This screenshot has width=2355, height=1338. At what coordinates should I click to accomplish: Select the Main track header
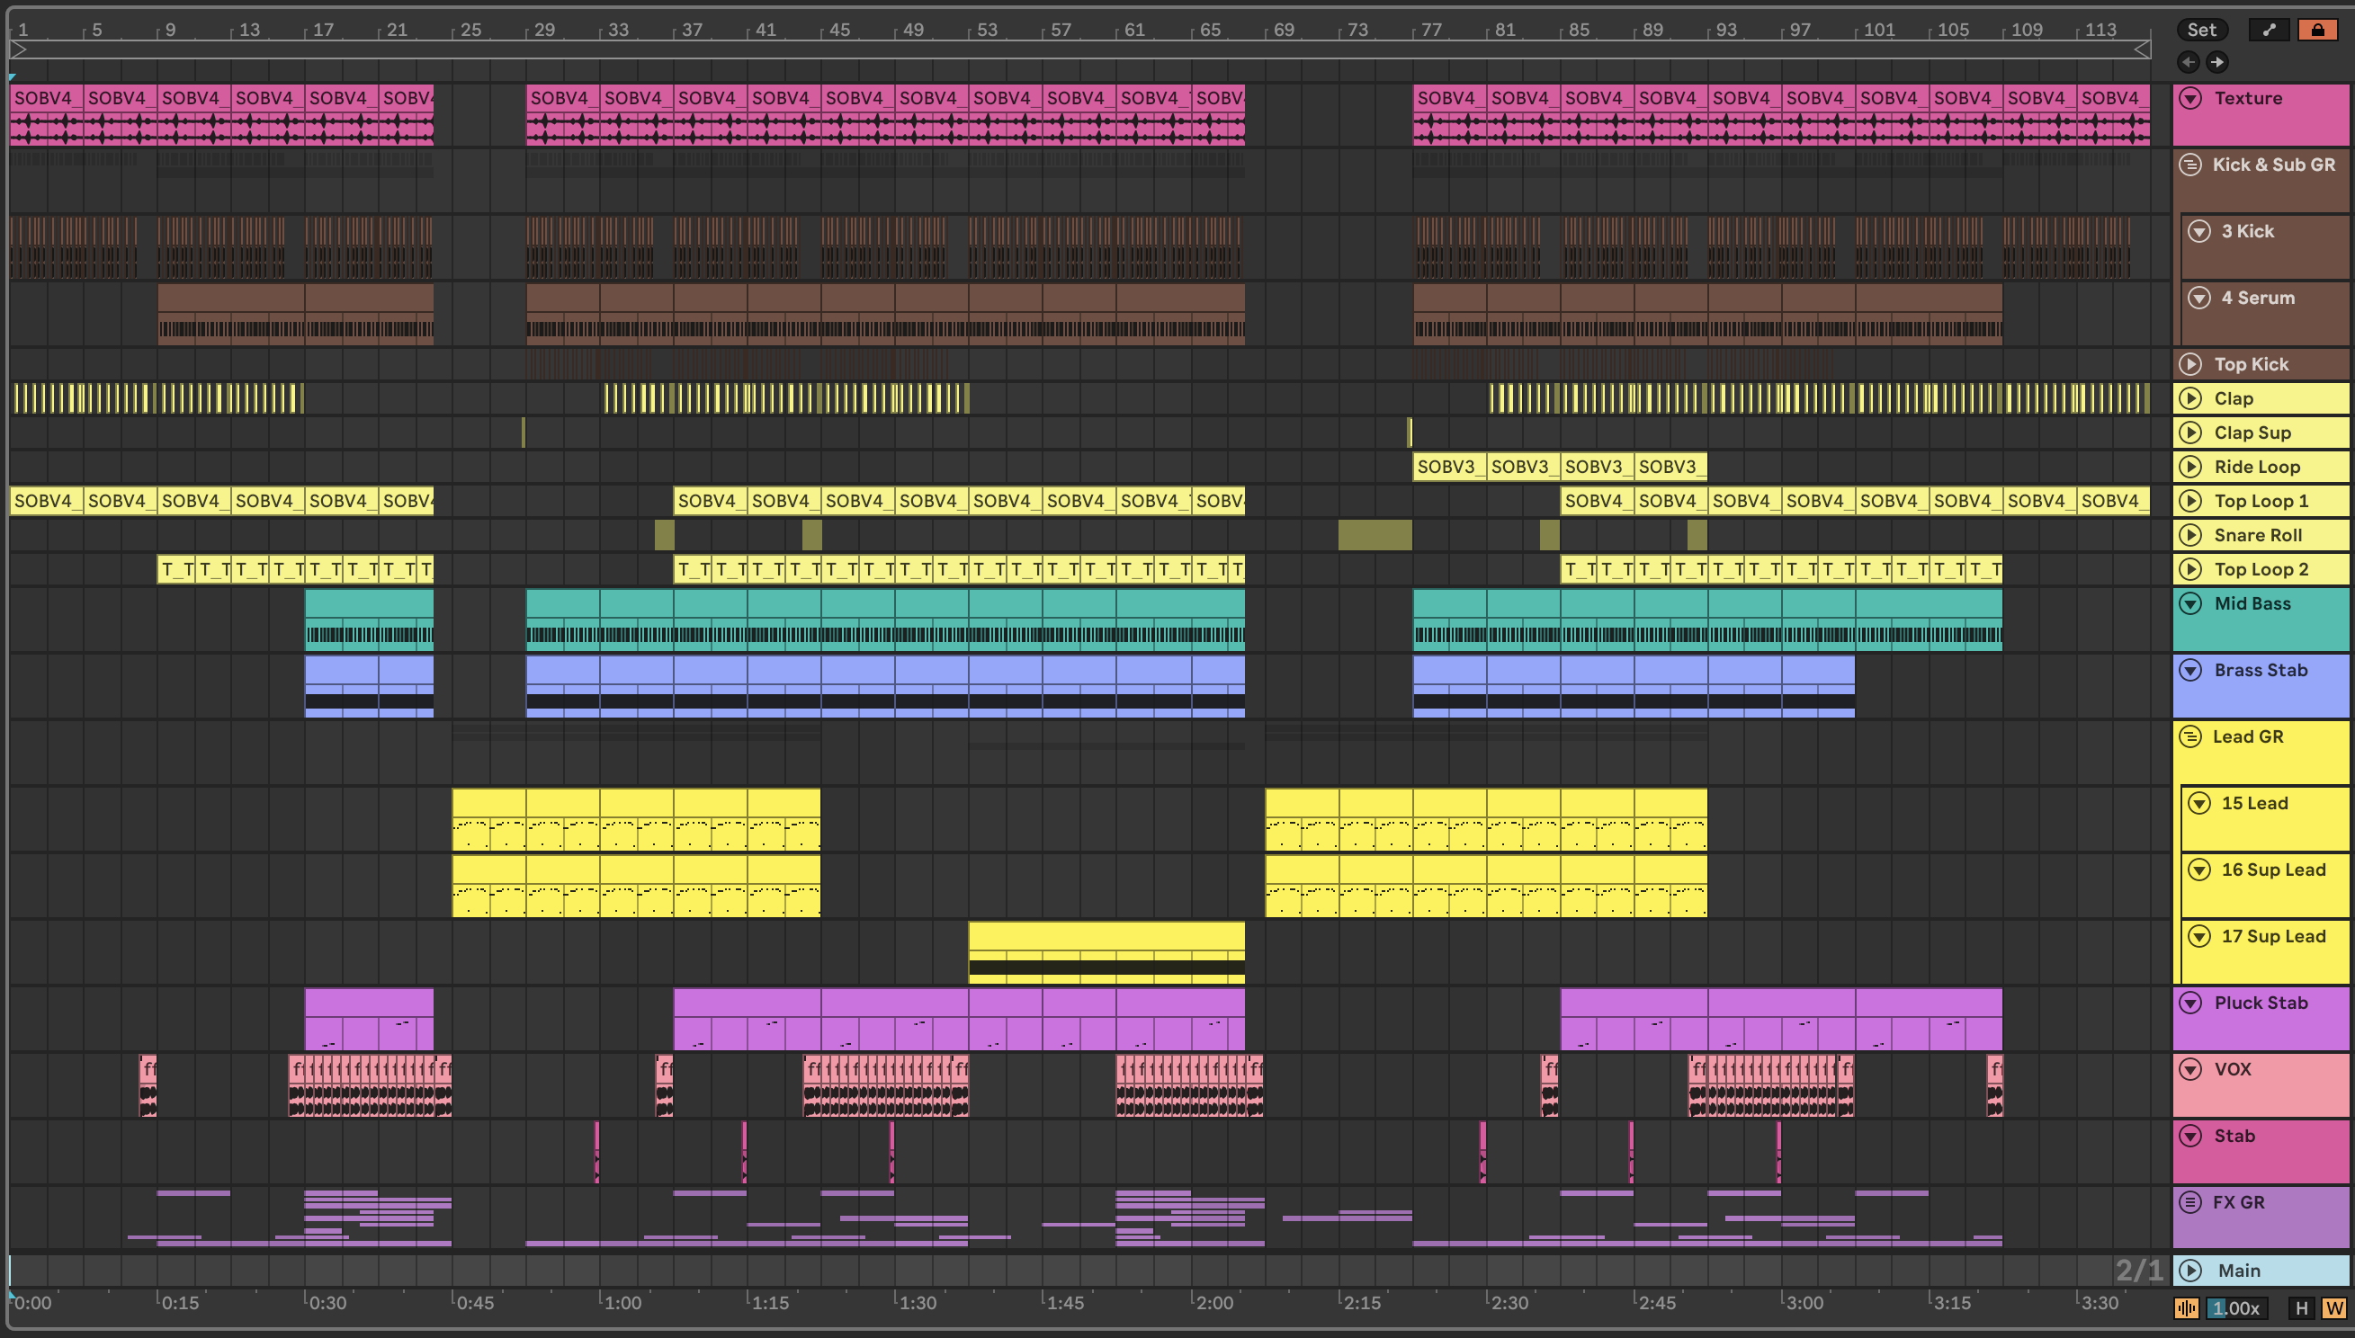pos(2270,1271)
